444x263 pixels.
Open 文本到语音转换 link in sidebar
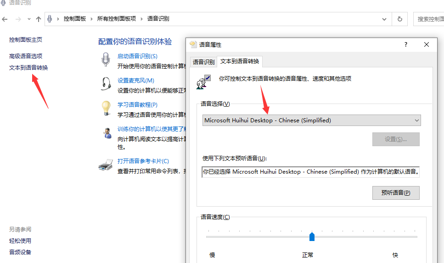[28, 67]
